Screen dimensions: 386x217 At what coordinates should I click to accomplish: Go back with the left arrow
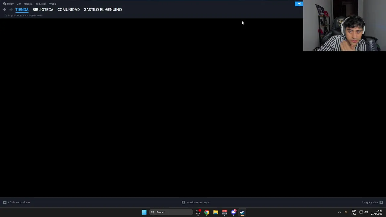tap(5, 10)
